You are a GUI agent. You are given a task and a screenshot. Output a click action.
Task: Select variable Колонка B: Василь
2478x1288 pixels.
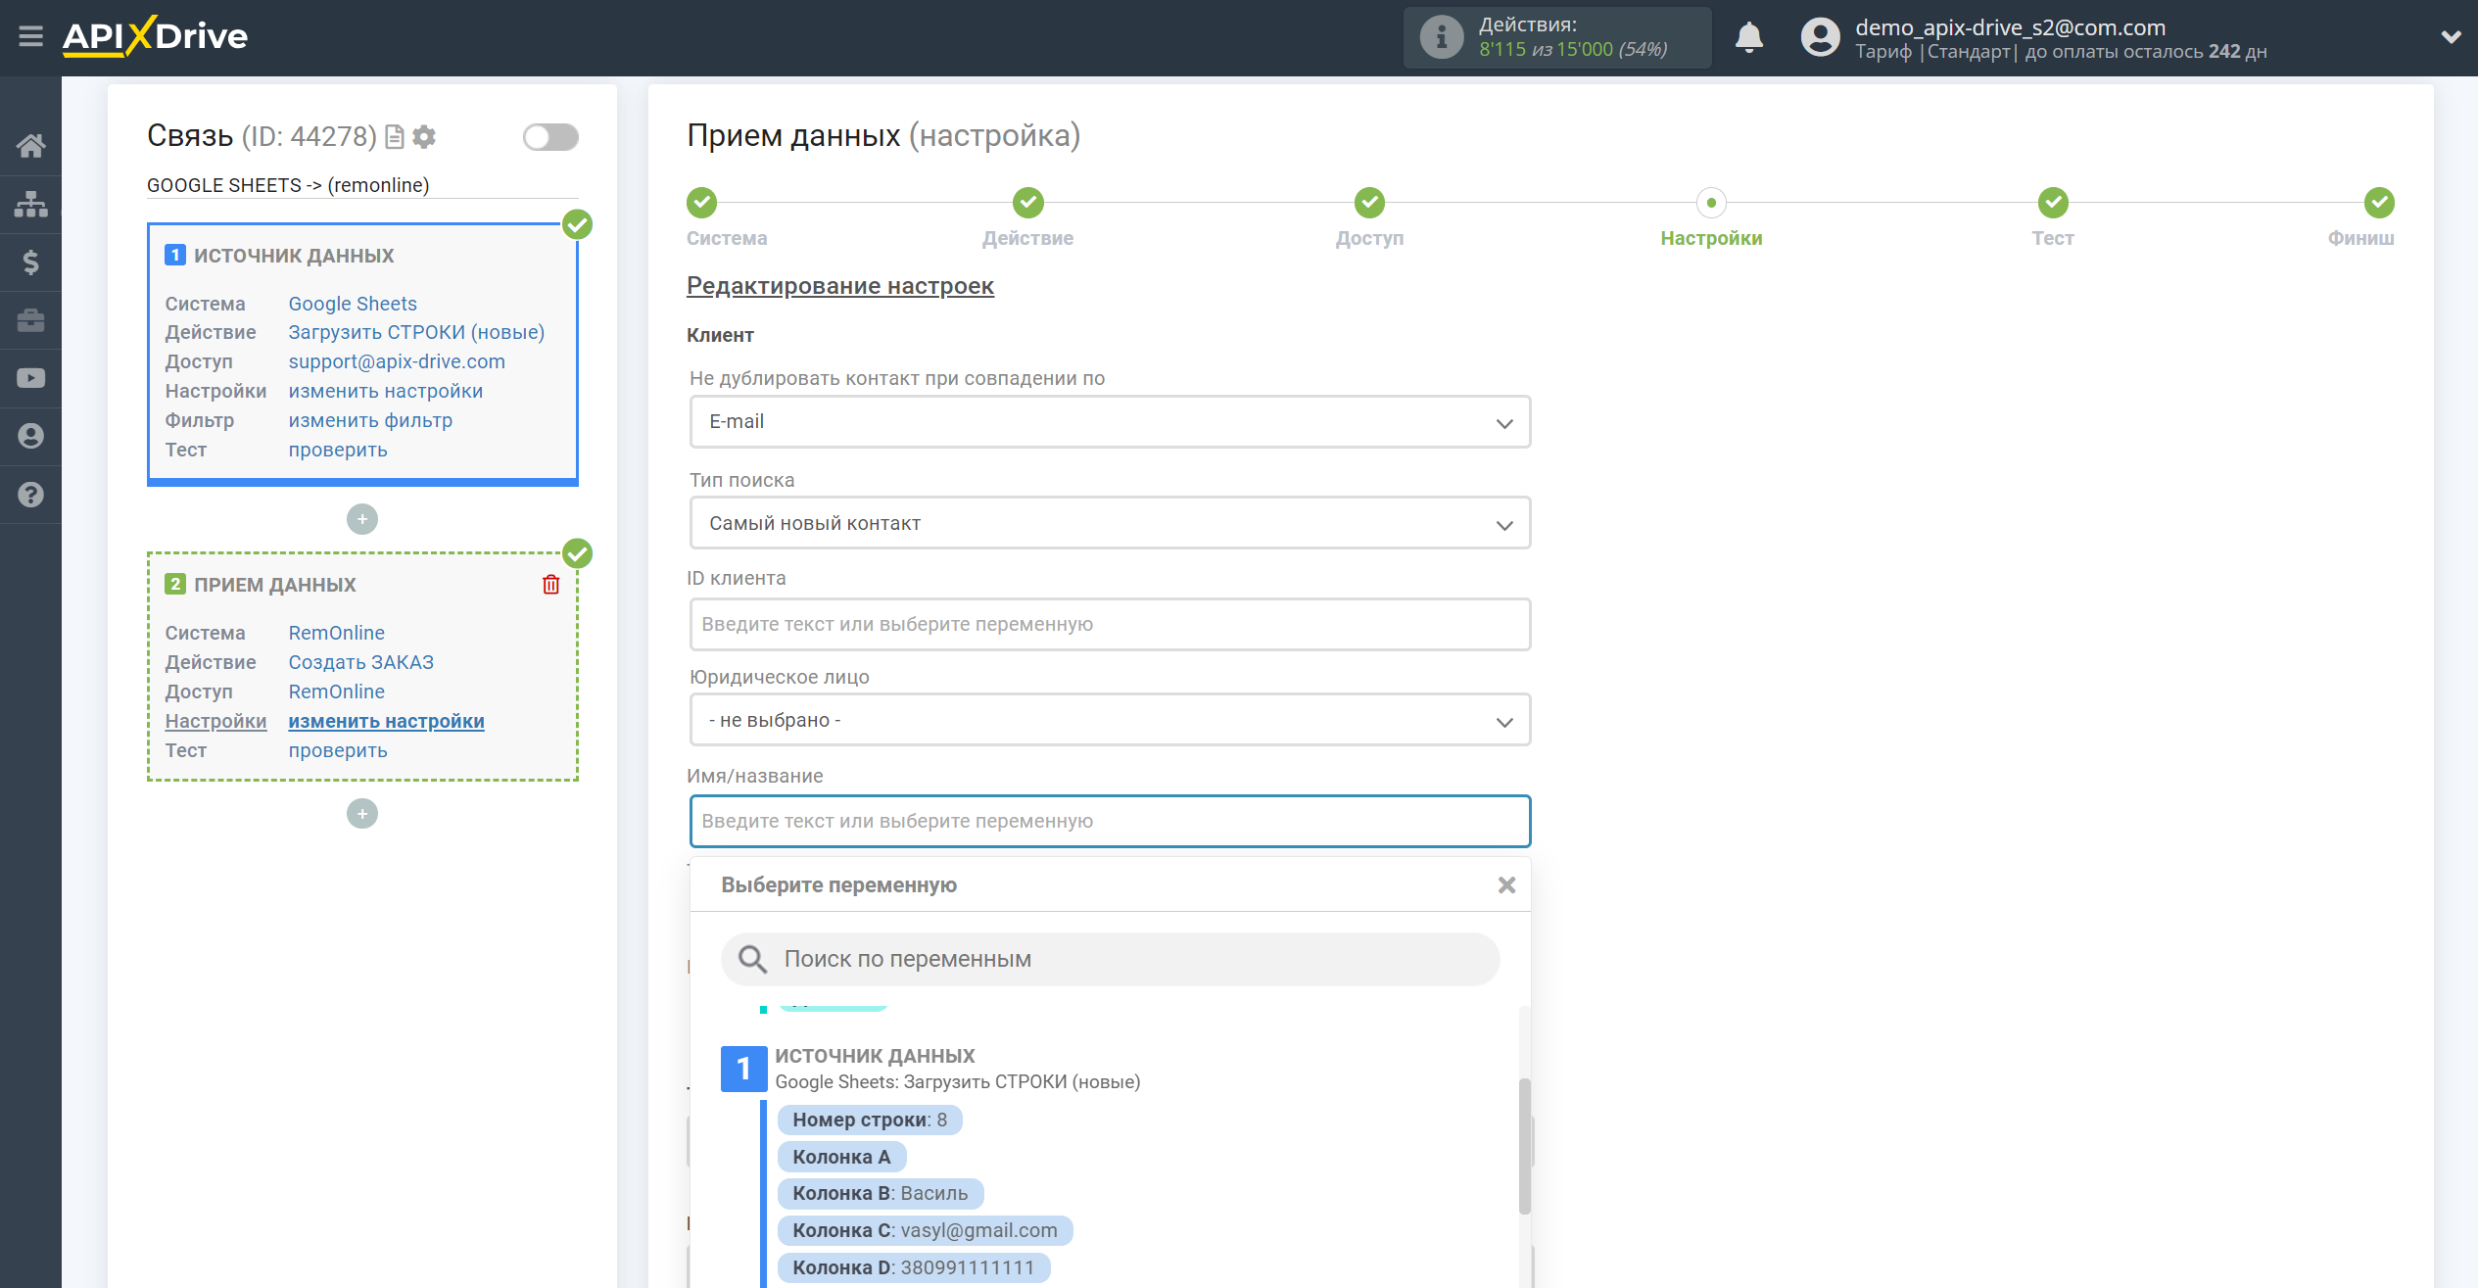pyautogui.click(x=881, y=1193)
